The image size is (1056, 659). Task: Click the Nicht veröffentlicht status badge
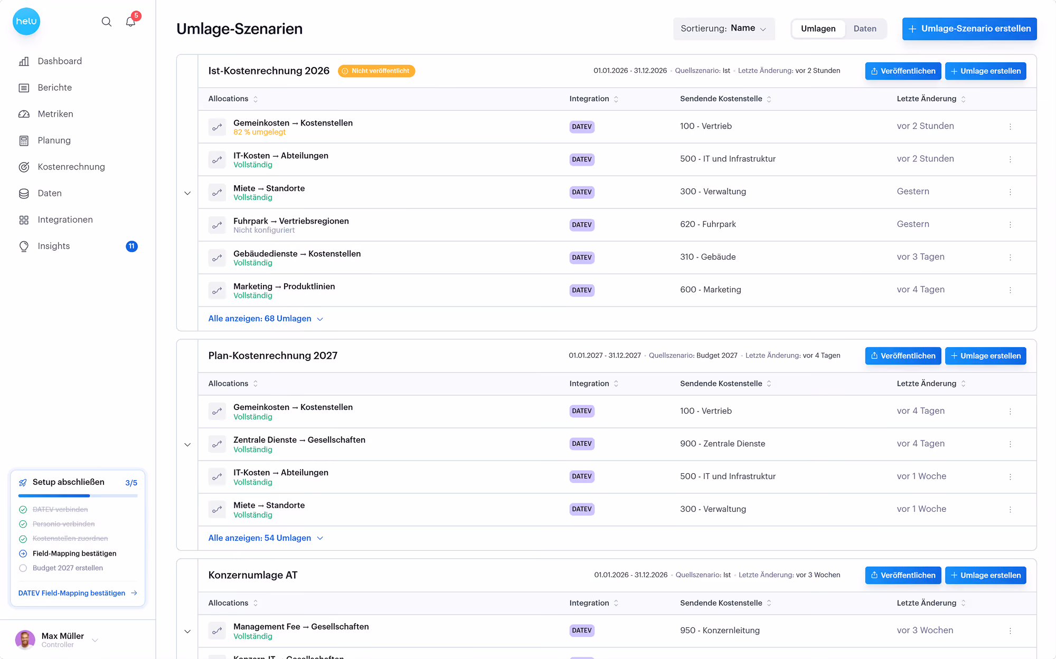pyautogui.click(x=376, y=71)
